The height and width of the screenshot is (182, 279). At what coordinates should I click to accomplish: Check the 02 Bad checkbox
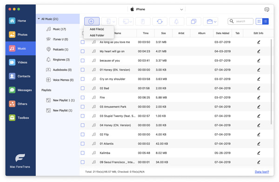(x=83, y=88)
